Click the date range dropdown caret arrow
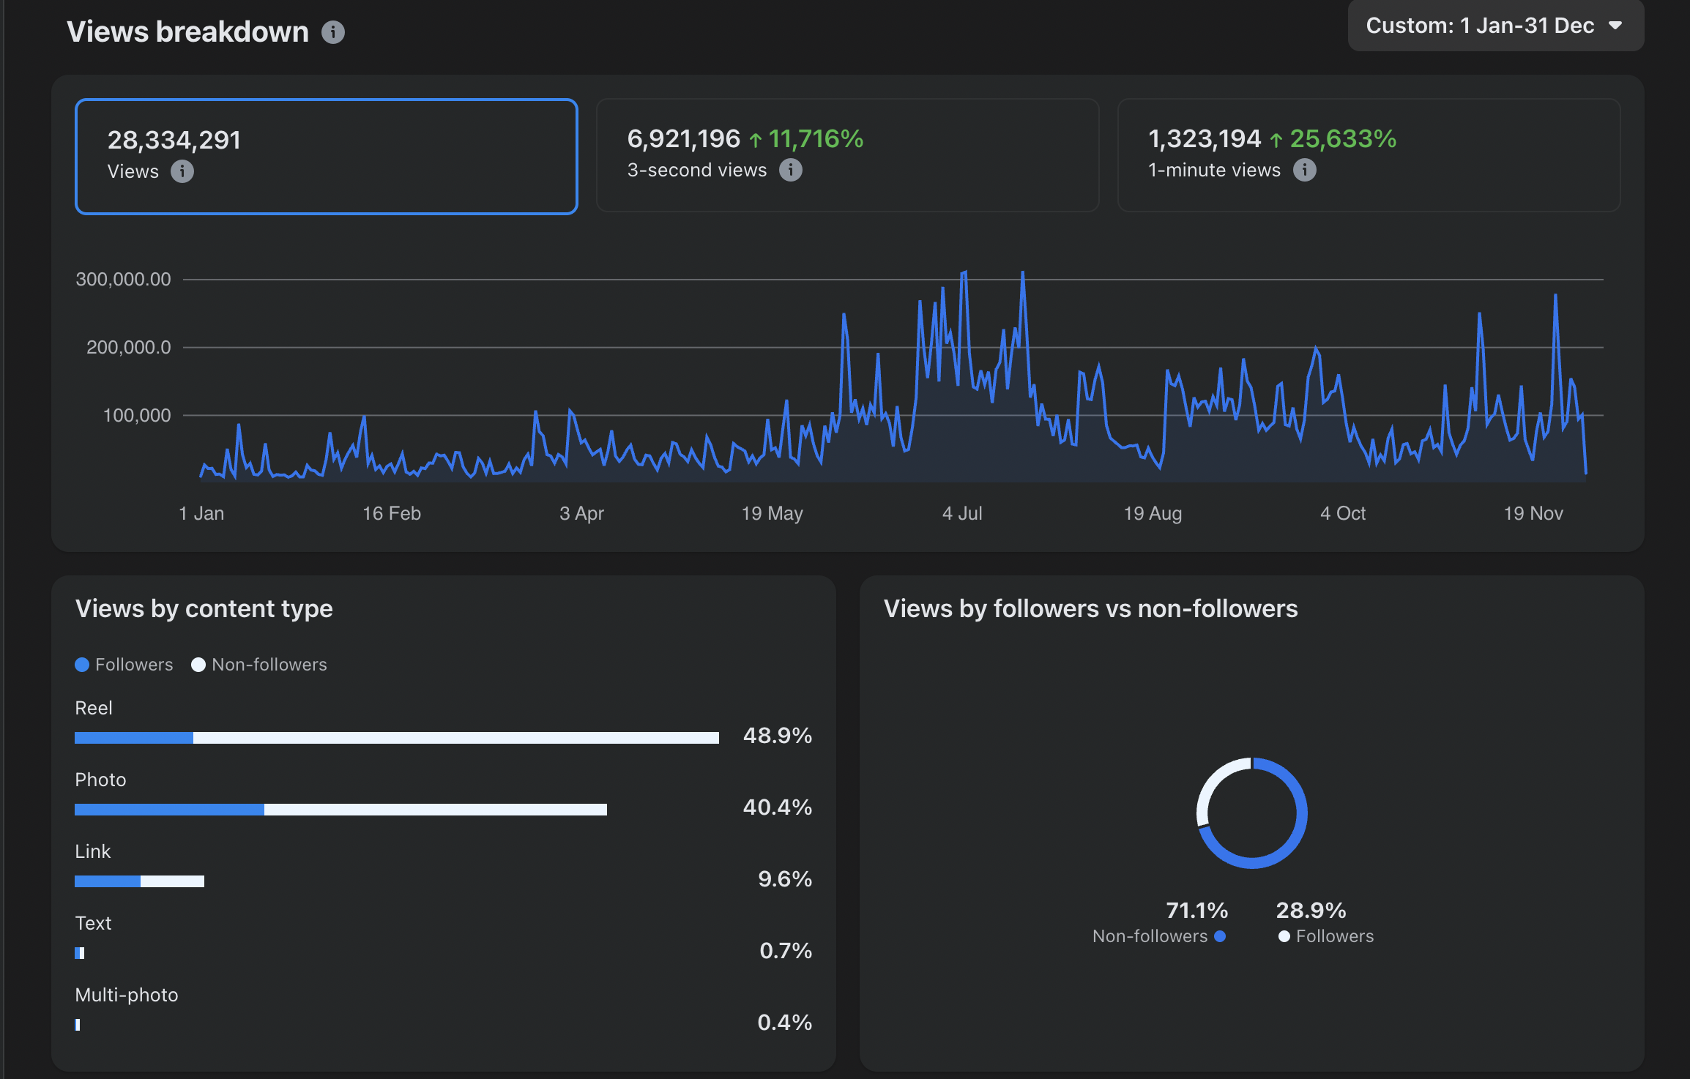Screen dimensions: 1690x1079 click(1615, 26)
